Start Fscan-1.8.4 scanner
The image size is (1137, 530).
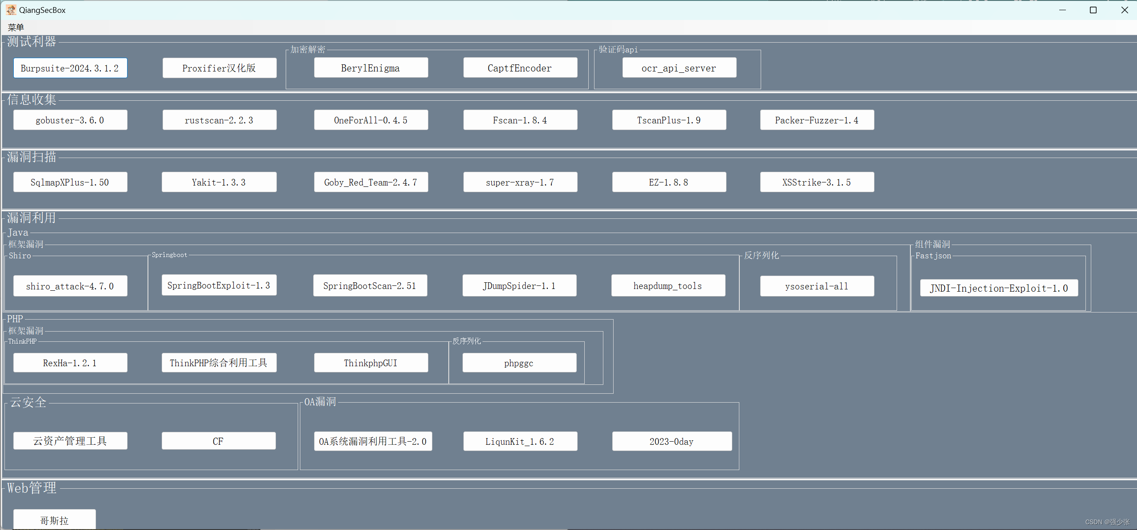coord(520,120)
